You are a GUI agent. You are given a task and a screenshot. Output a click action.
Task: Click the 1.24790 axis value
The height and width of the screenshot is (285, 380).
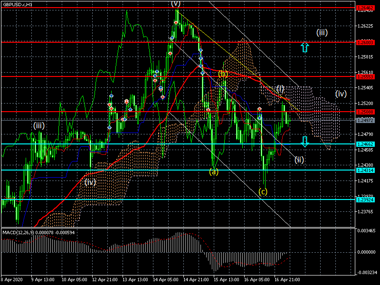click(365, 134)
